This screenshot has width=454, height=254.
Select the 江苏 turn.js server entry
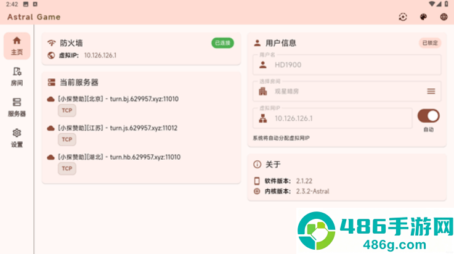[x=118, y=128]
